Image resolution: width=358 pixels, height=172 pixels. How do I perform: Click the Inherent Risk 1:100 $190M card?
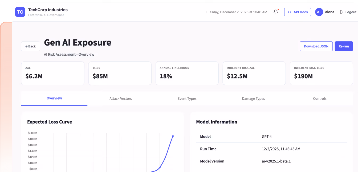(x=321, y=73)
